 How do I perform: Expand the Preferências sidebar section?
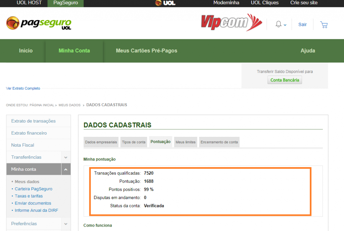[x=66, y=224]
